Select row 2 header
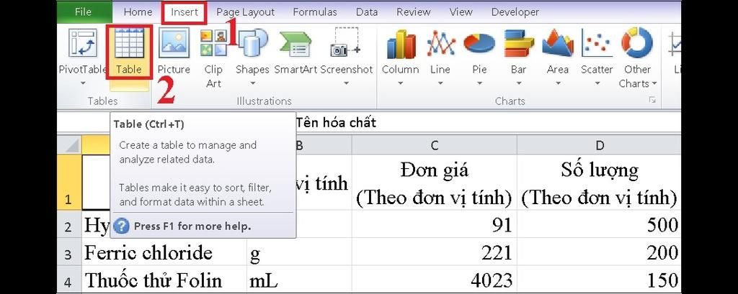738x294 pixels. 69,224
